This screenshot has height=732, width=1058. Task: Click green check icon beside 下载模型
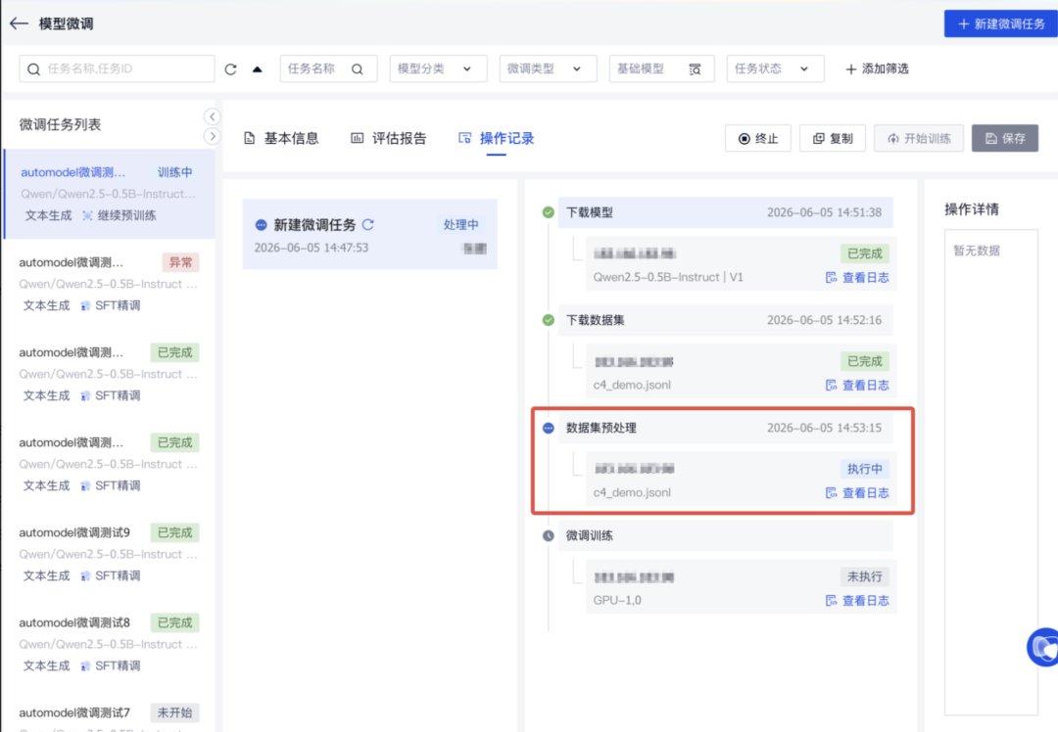point(549,212)
